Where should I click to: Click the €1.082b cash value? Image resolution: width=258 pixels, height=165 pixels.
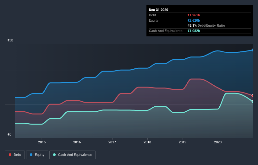pos(194,31)
